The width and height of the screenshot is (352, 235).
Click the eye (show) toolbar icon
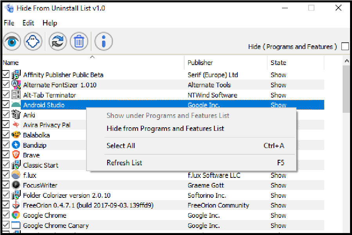click(x=12, y=41)
